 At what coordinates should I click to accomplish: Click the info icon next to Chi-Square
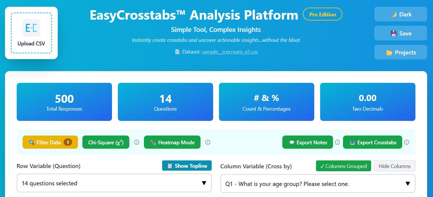[137, 143]
